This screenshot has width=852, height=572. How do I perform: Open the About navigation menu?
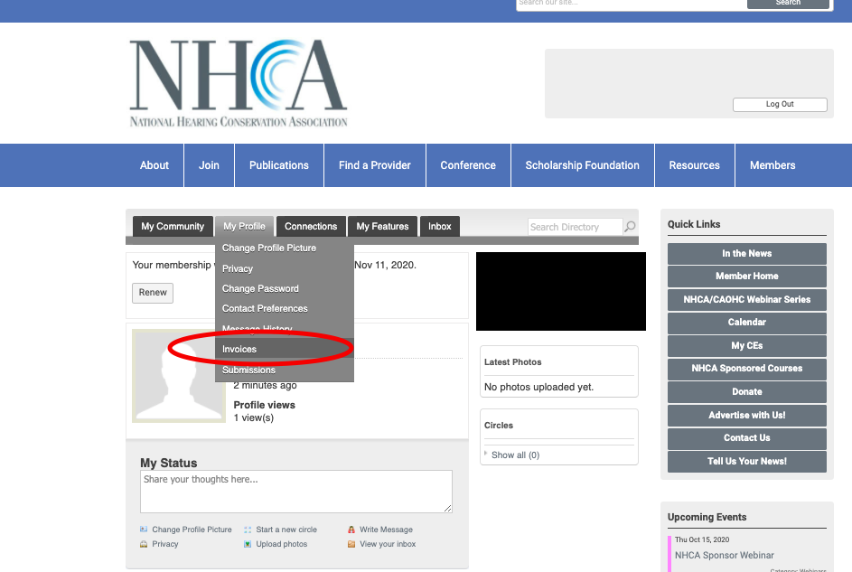[154, 165]
